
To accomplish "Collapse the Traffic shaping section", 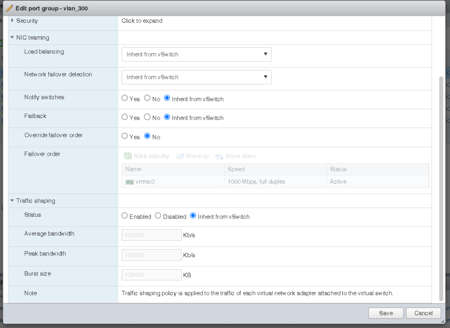I will (x=12, y=200).
